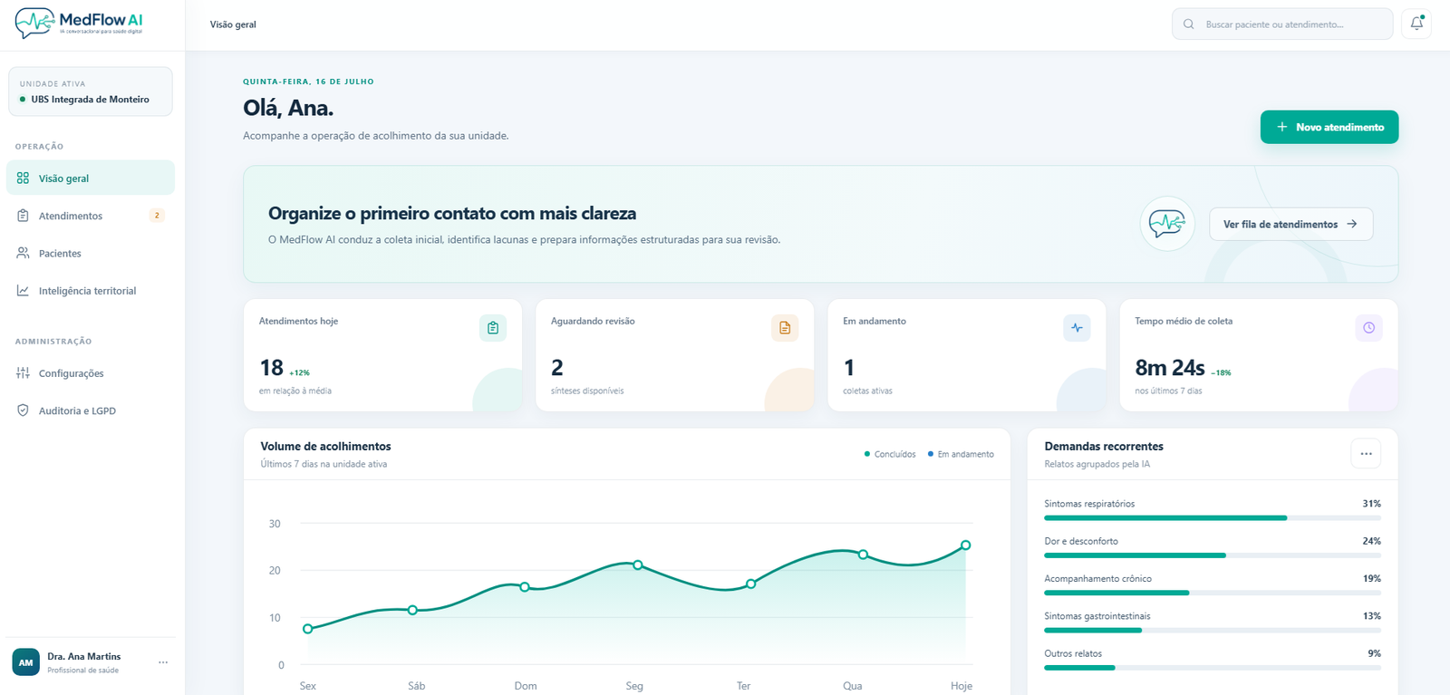The height and width of the screenshot is (695, 1450).
Task: Go to Visão geral in sidebar
Action: (x=91, y=178)
